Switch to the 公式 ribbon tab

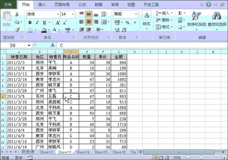tap(82, 5)
